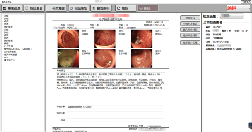
Task: Select the CHY专用 tree item label
Action: point(9,46)
